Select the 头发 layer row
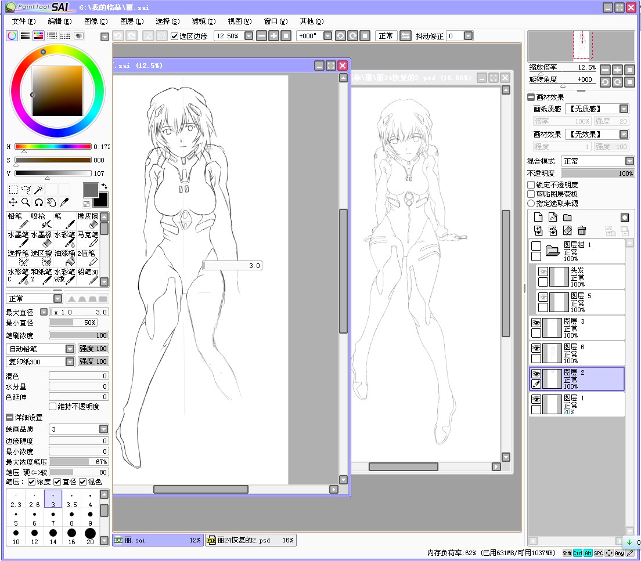This screenshot has height=561, width=641. point(580,277)
